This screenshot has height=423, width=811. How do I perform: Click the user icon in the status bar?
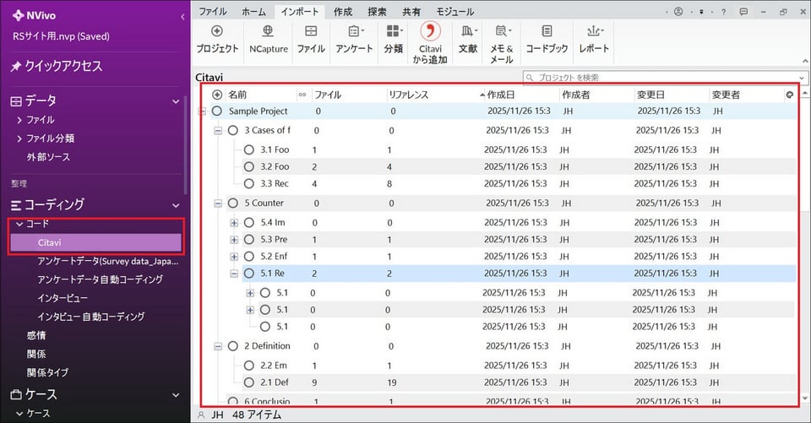[x=202, y=415]
